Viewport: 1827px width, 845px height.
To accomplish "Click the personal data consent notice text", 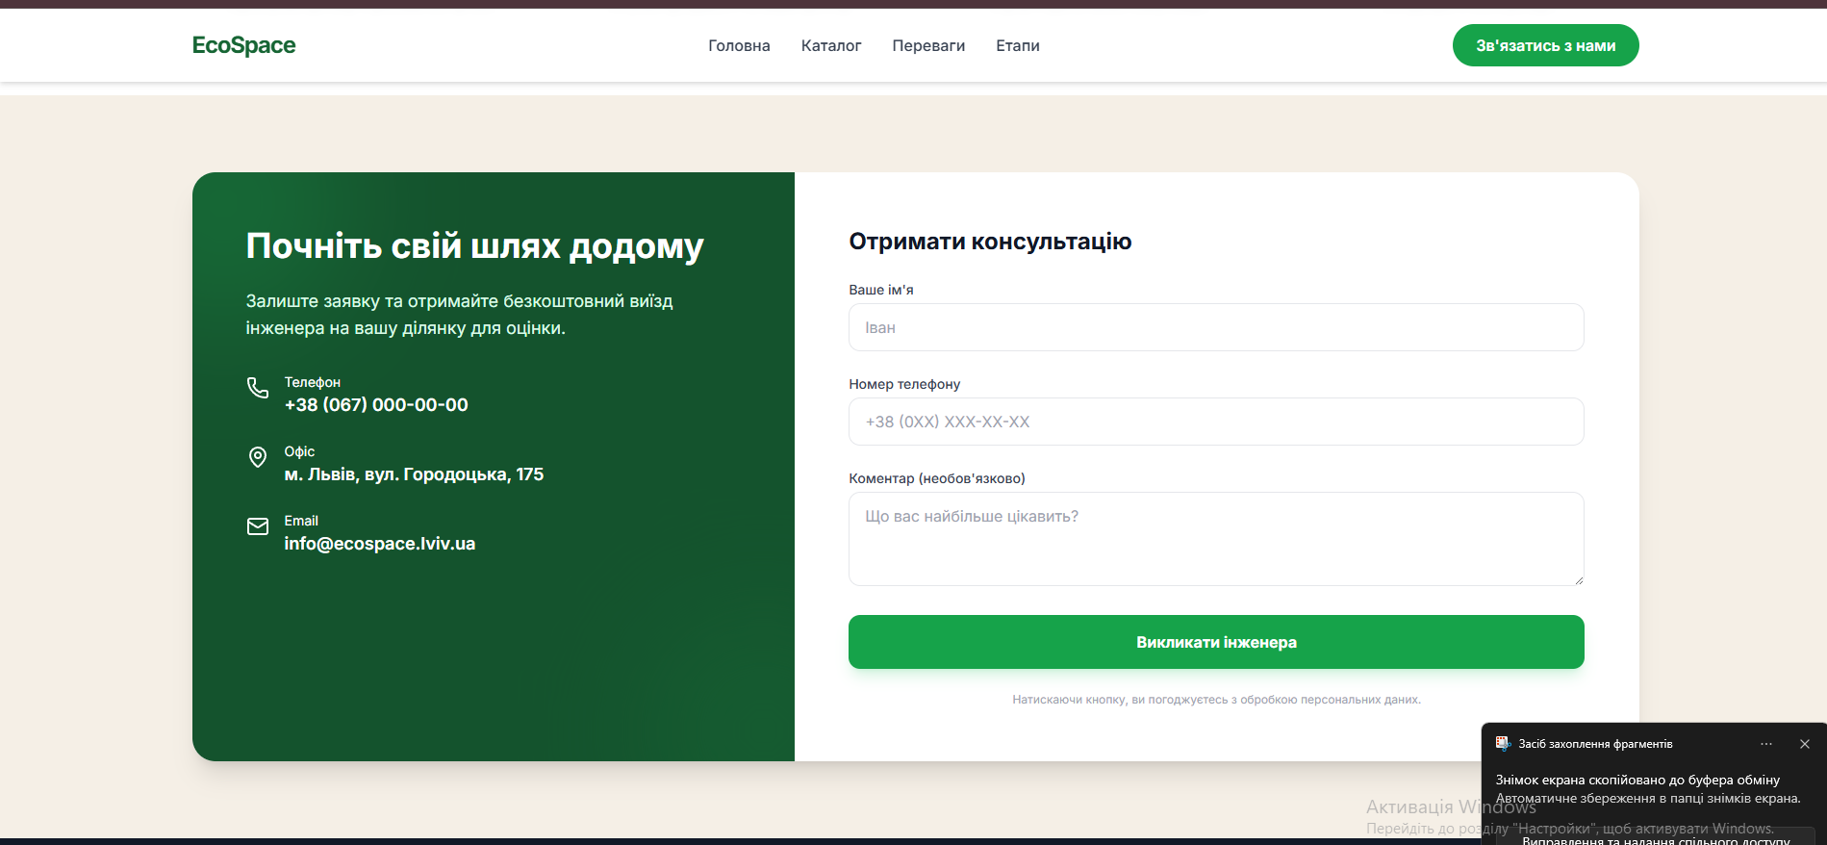I will click(1216, 700).
